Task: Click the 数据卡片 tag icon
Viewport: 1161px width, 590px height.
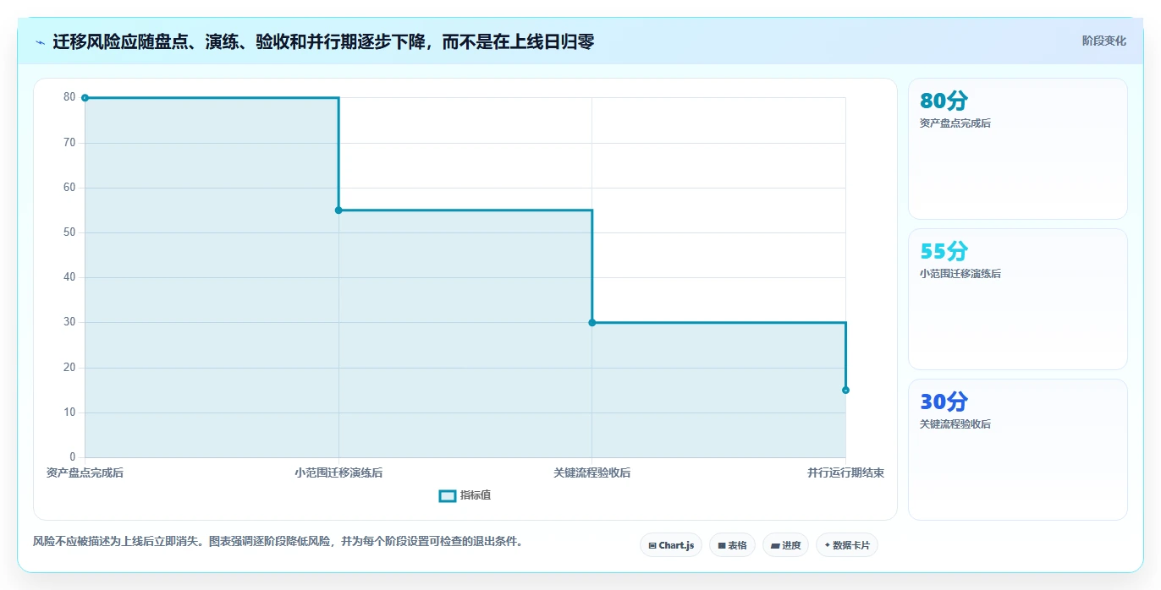Action: pos(828,545)
